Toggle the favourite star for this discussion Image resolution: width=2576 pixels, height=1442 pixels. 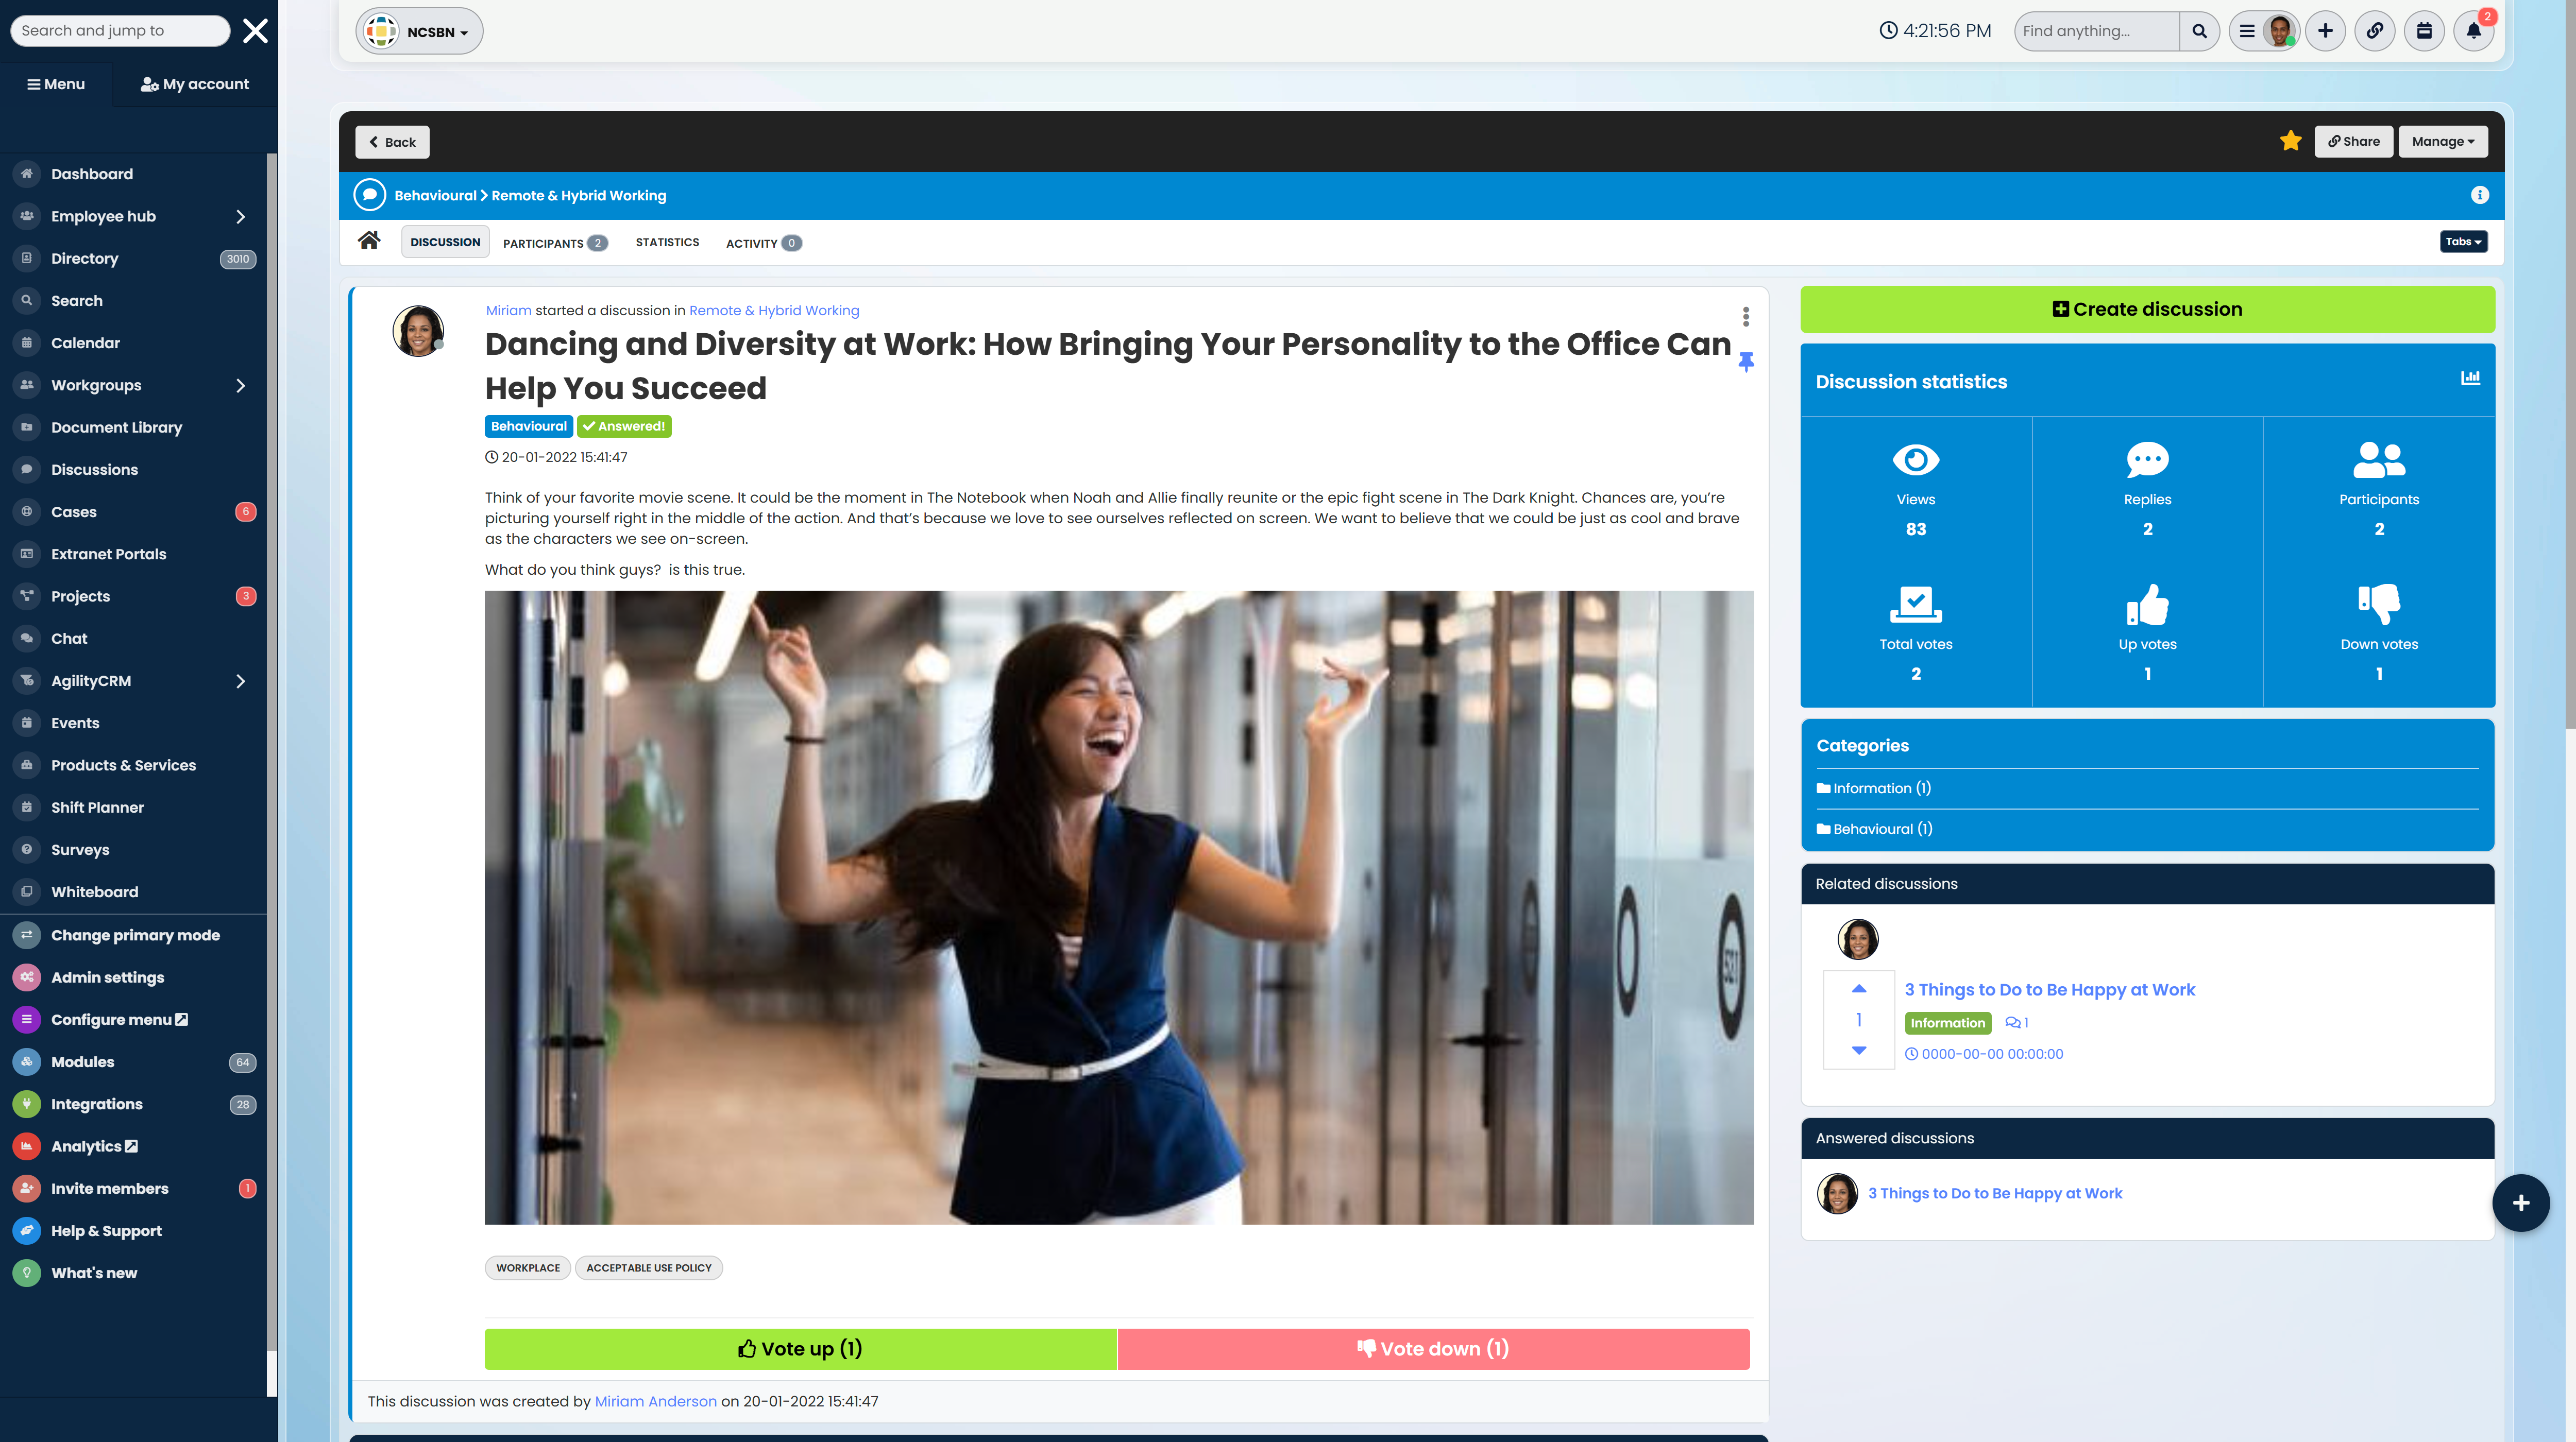[x=2291, y=141]
